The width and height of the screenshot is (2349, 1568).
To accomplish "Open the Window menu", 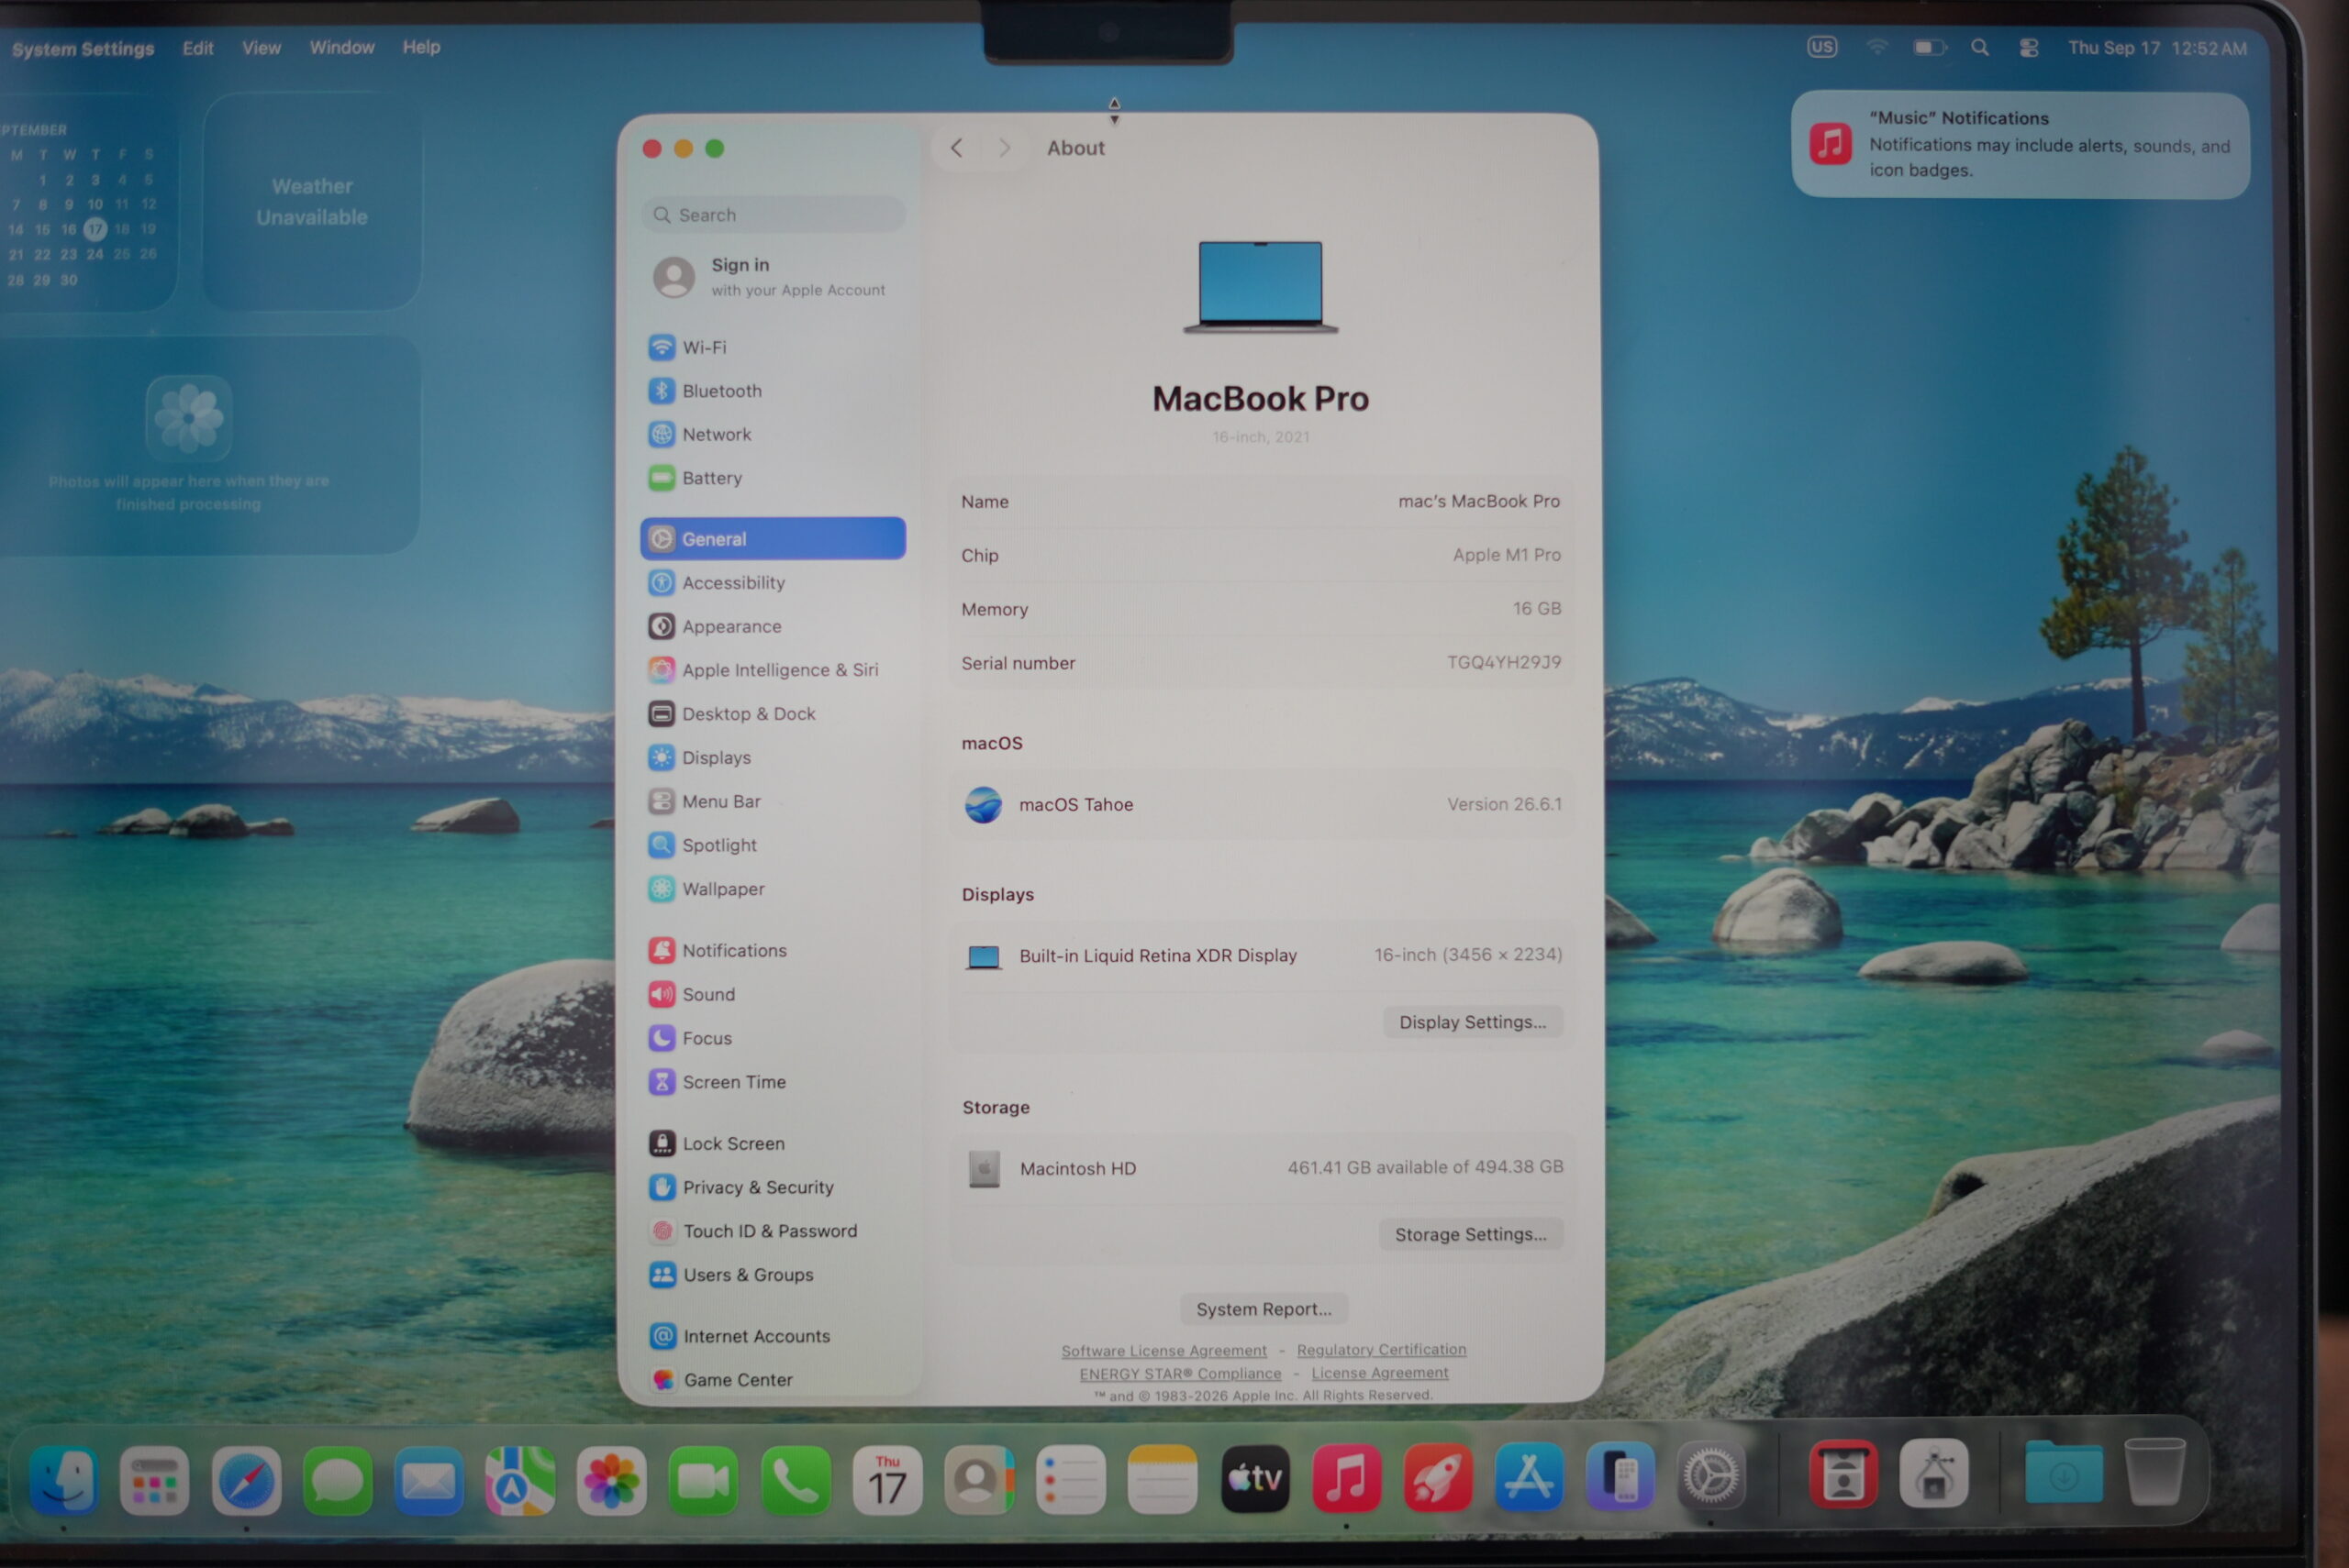I will click(x=342, y=47).
